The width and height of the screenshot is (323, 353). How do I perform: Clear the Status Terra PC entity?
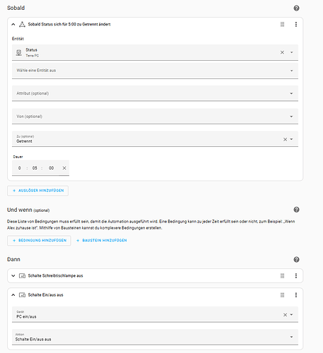coord(282,52)
